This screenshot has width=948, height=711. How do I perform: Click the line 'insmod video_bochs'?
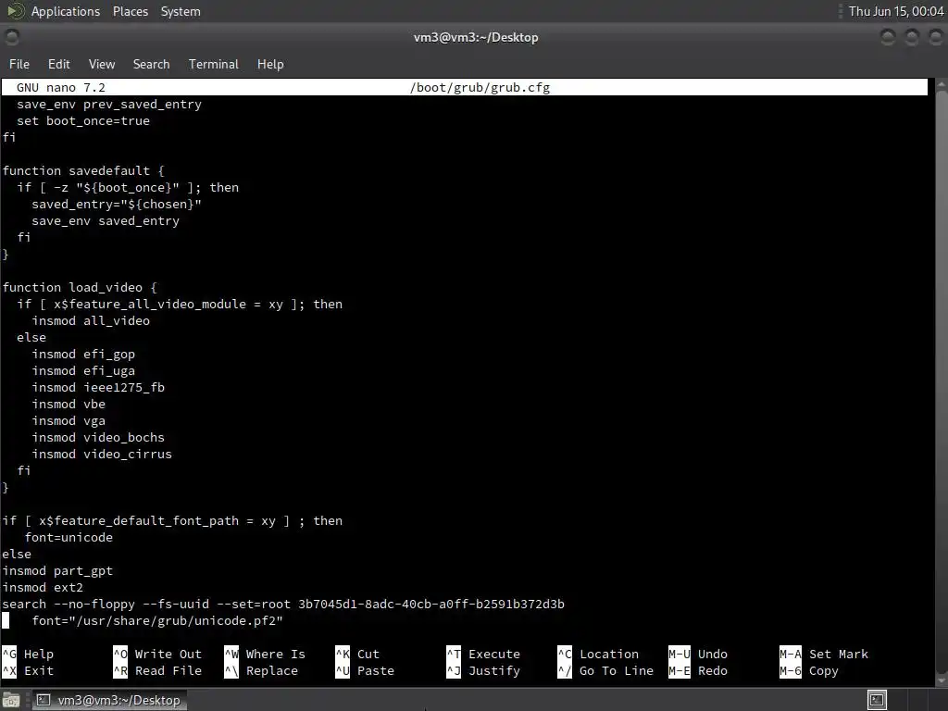[x=98, y=438]
